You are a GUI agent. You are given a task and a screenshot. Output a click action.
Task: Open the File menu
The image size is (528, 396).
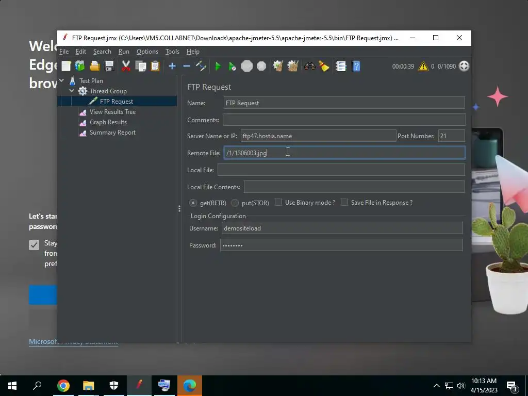pos(64,52)
